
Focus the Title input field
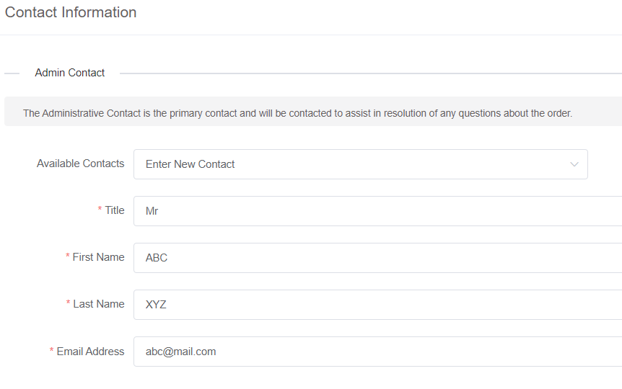click(377, 211)
